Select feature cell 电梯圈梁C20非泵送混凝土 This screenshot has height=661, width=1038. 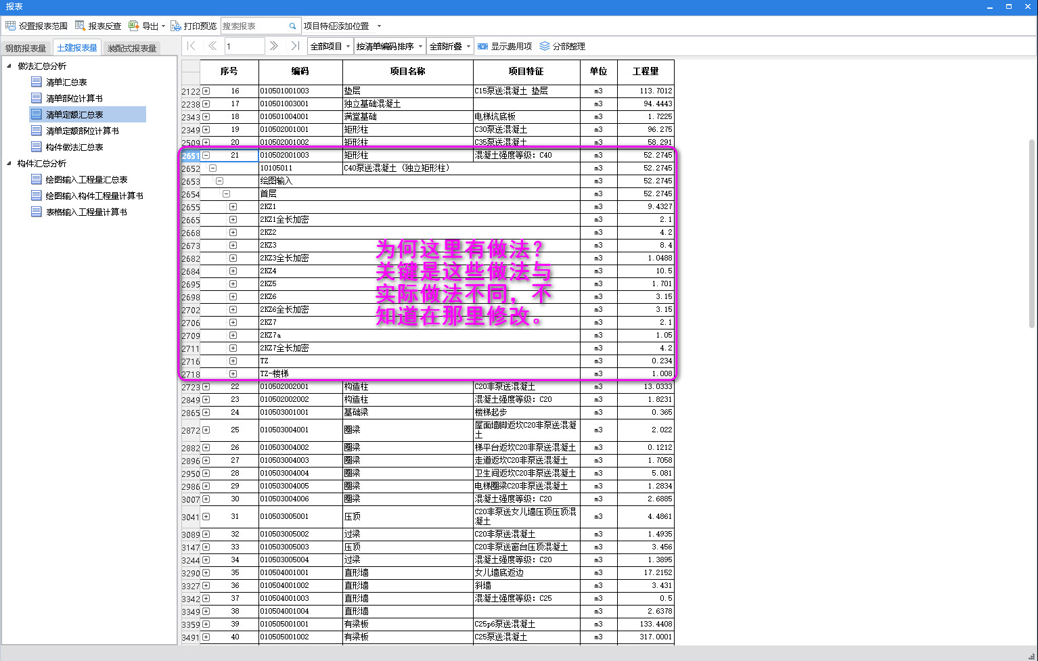[526, 486]
